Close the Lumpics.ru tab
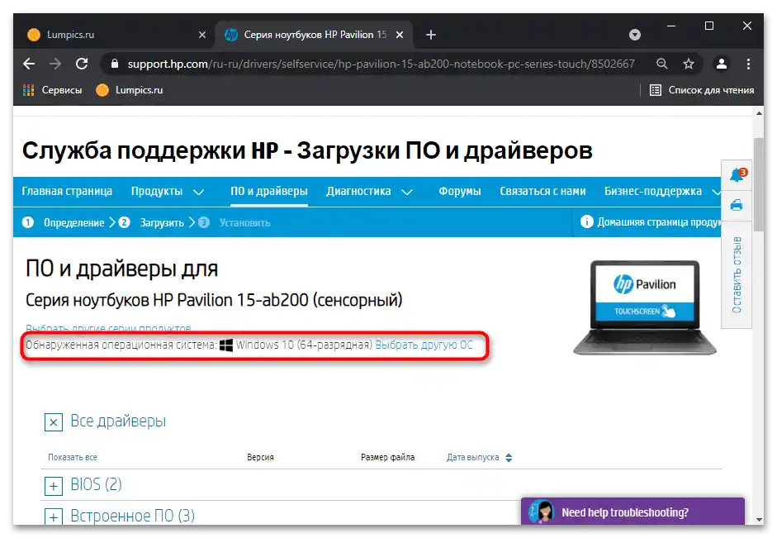The image size is (777, 538). coord(202,35)
